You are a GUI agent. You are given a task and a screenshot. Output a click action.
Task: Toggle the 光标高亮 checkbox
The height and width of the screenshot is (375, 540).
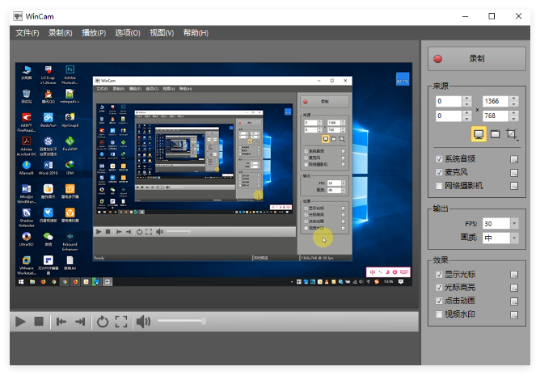pyautogui.click(x=439, y=287)
